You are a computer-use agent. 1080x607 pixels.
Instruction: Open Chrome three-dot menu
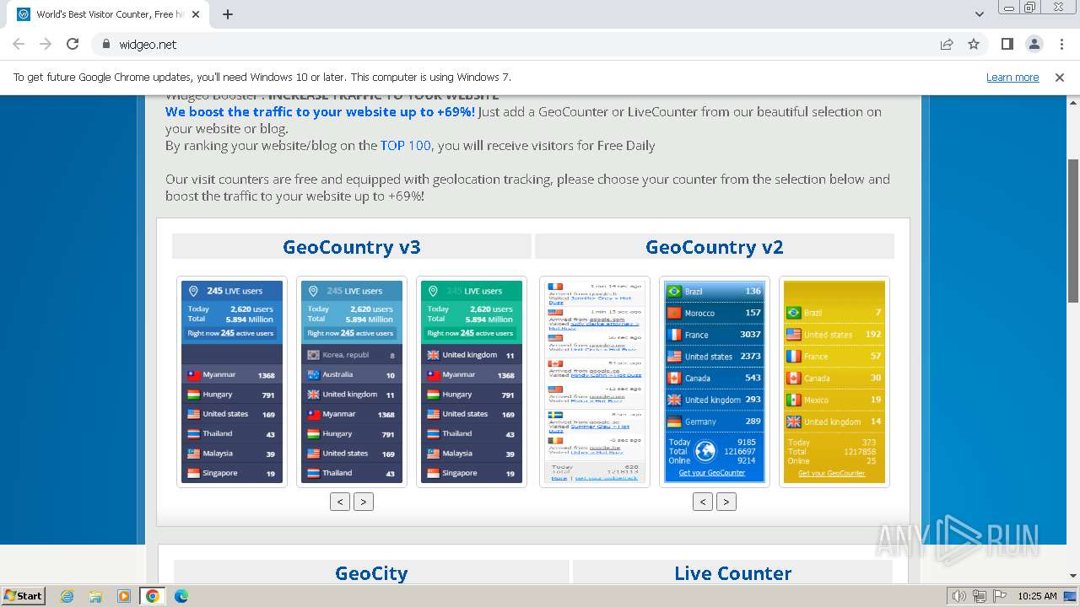coord(1061,44)
